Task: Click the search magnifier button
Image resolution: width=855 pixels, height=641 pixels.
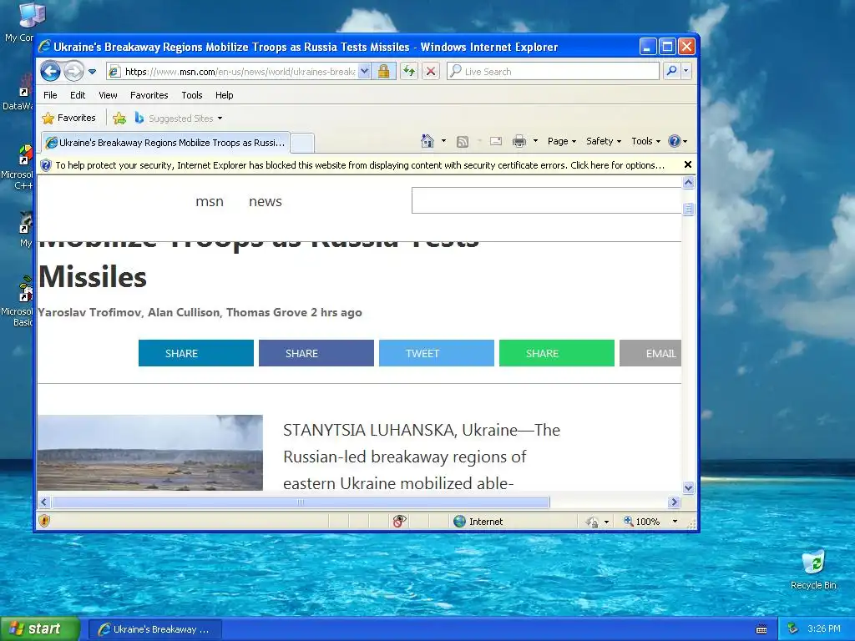Action: pos(672,72)
